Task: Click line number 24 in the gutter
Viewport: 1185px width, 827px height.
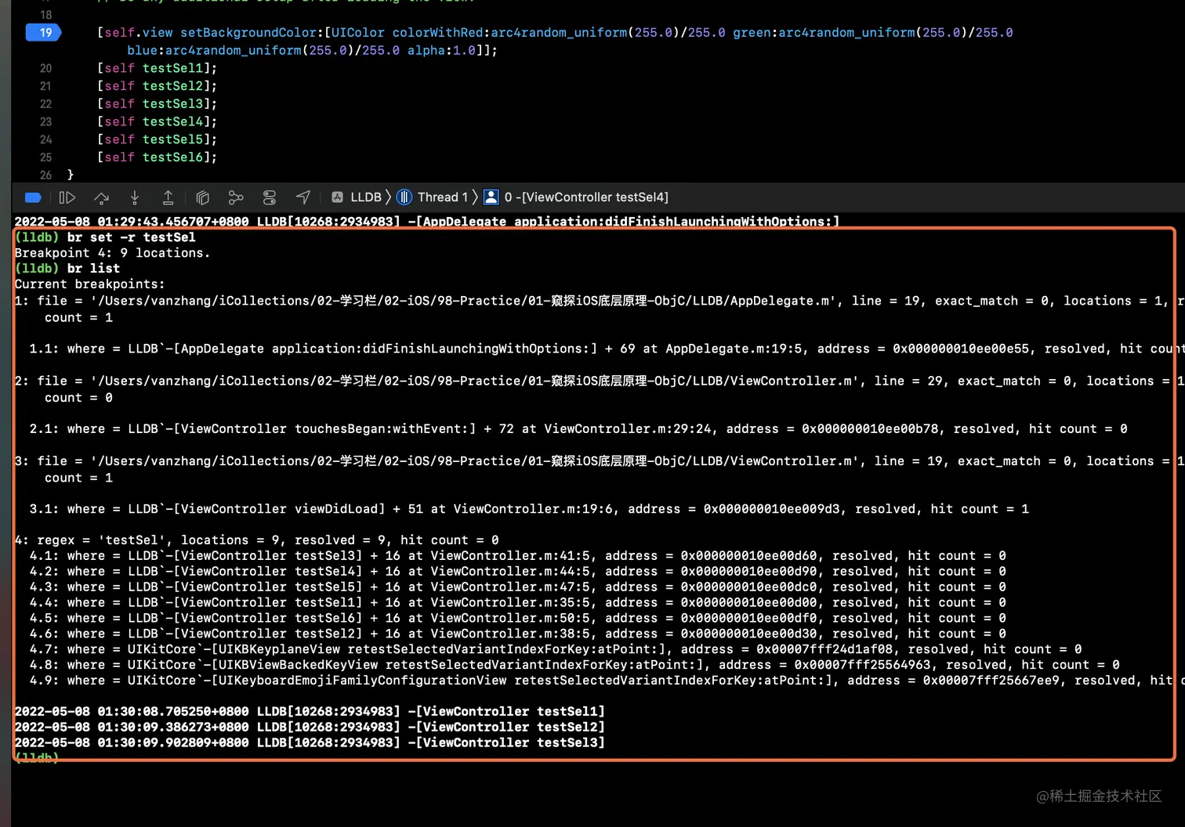Action: pos(45,139)
